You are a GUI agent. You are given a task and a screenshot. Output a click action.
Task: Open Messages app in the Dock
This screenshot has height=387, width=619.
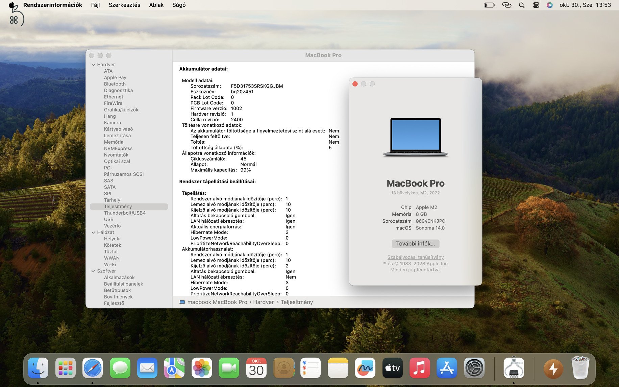tap(120, 368)
